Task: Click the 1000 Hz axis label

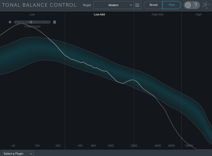Action: pos(110,146)
